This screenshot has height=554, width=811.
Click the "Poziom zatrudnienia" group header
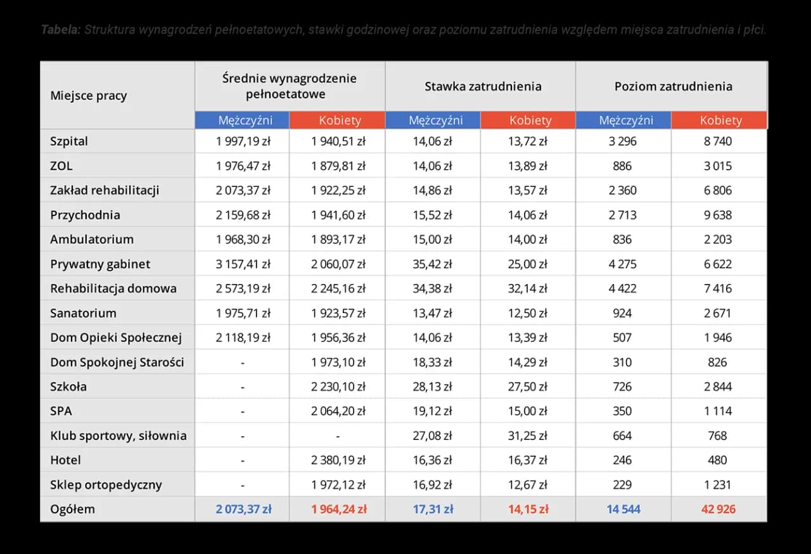673,86
